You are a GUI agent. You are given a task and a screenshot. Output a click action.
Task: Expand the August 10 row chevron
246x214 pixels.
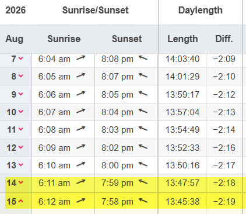pyautogui.click(x=21, y=112)
